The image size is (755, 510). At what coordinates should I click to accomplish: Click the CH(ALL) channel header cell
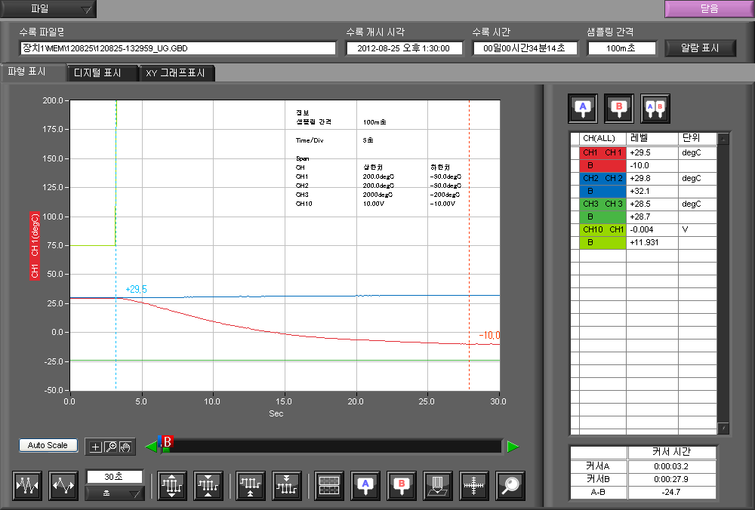point(598,139)
